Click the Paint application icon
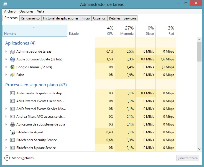Image resolution: width=204 pixels, height=167 pixels. tap(12, 75)
